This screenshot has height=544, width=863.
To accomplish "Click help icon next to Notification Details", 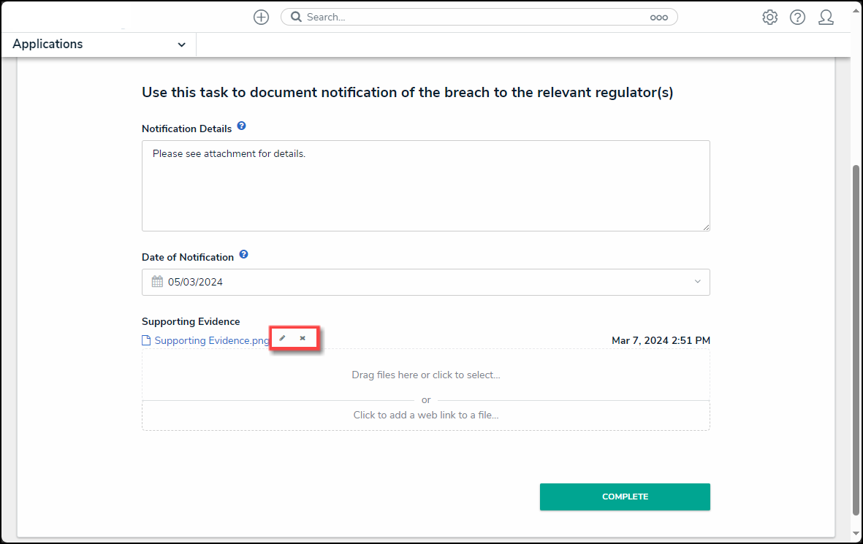I will coord(241,126).
